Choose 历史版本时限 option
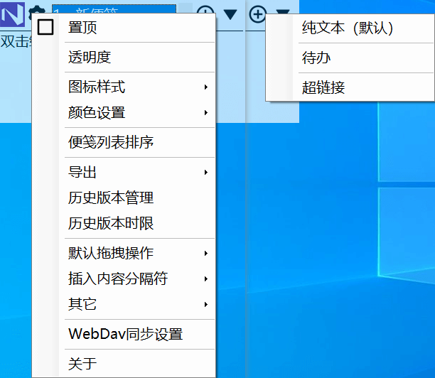This screenshot has height=378, width=435. (x=124, y=223)
